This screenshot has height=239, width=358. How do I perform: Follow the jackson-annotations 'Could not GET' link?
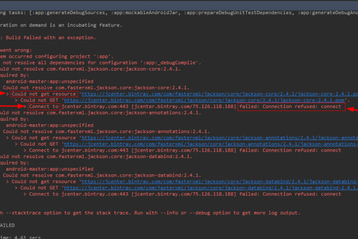211,144
